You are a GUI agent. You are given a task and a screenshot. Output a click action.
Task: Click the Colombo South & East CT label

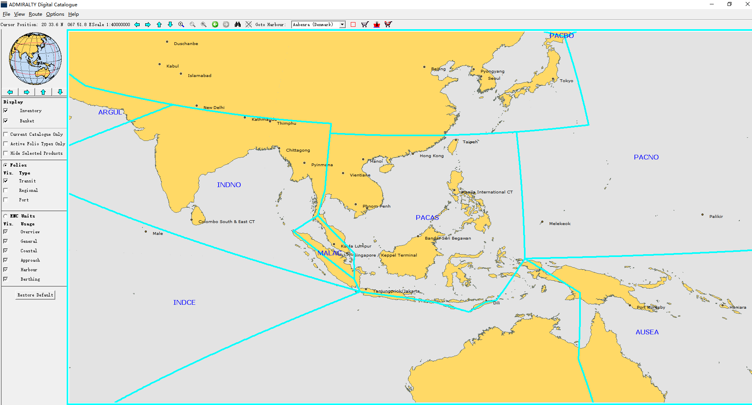coord(226,221)
